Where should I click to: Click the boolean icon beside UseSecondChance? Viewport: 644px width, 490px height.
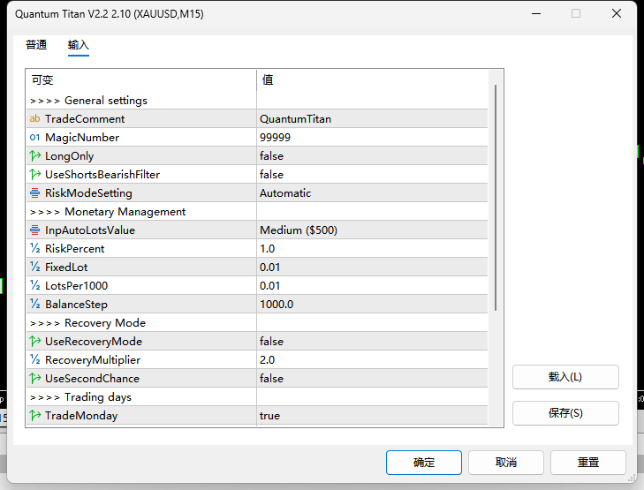pyautogui.click(x=35, y=378)
